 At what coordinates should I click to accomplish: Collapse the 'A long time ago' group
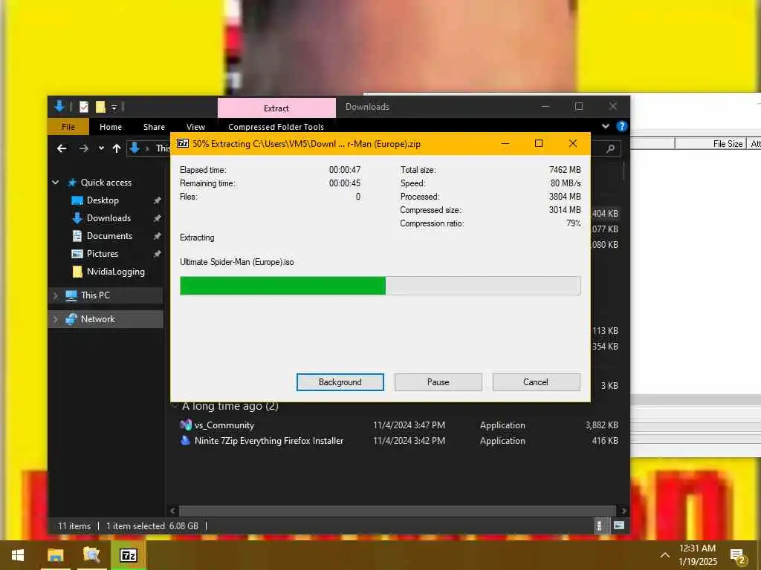click(175, 406)
